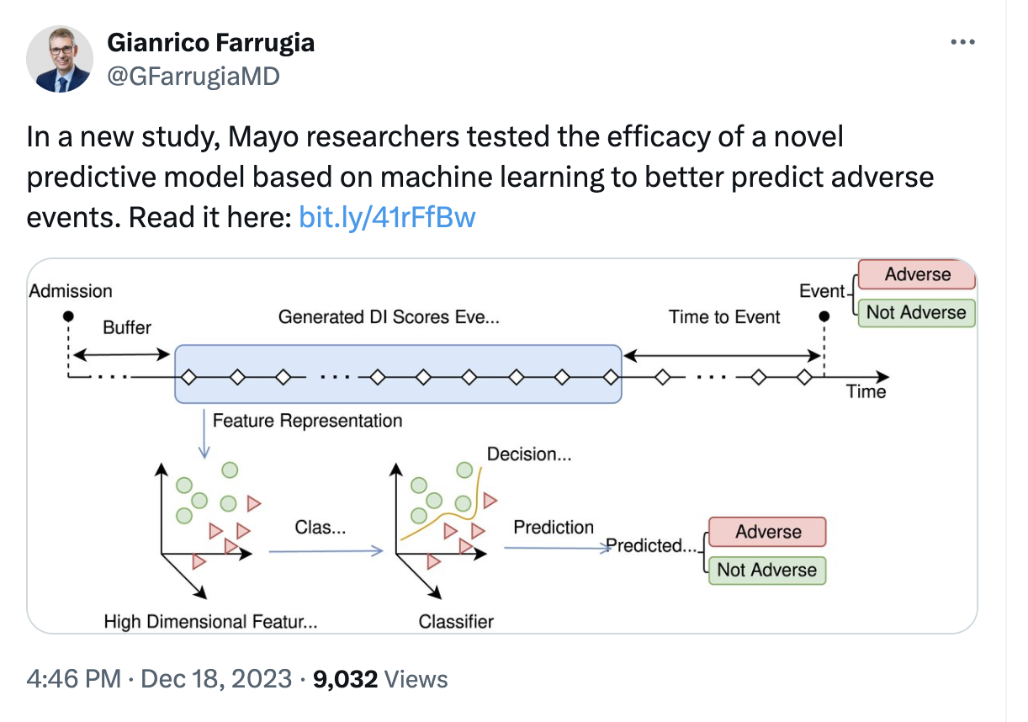This screenshot has height=722, width=1028.
Task: Click the predicted Not Adverse green label
Action: click(766, 570)
